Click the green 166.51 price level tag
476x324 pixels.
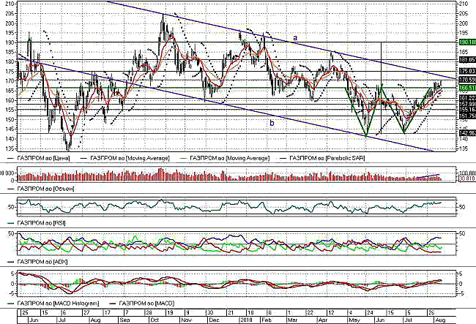coord(467,88)
